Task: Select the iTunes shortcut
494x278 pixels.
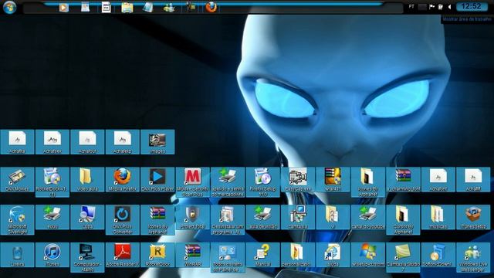Action: pyautogui.click(x=52, y=255)
